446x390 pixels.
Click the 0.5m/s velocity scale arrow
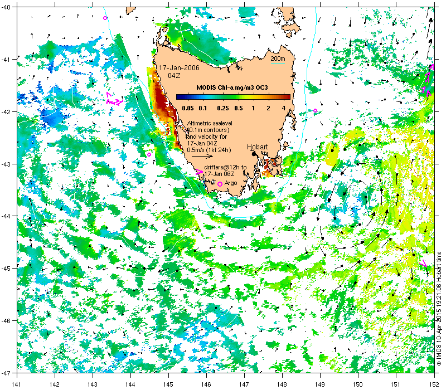[202, 156]
